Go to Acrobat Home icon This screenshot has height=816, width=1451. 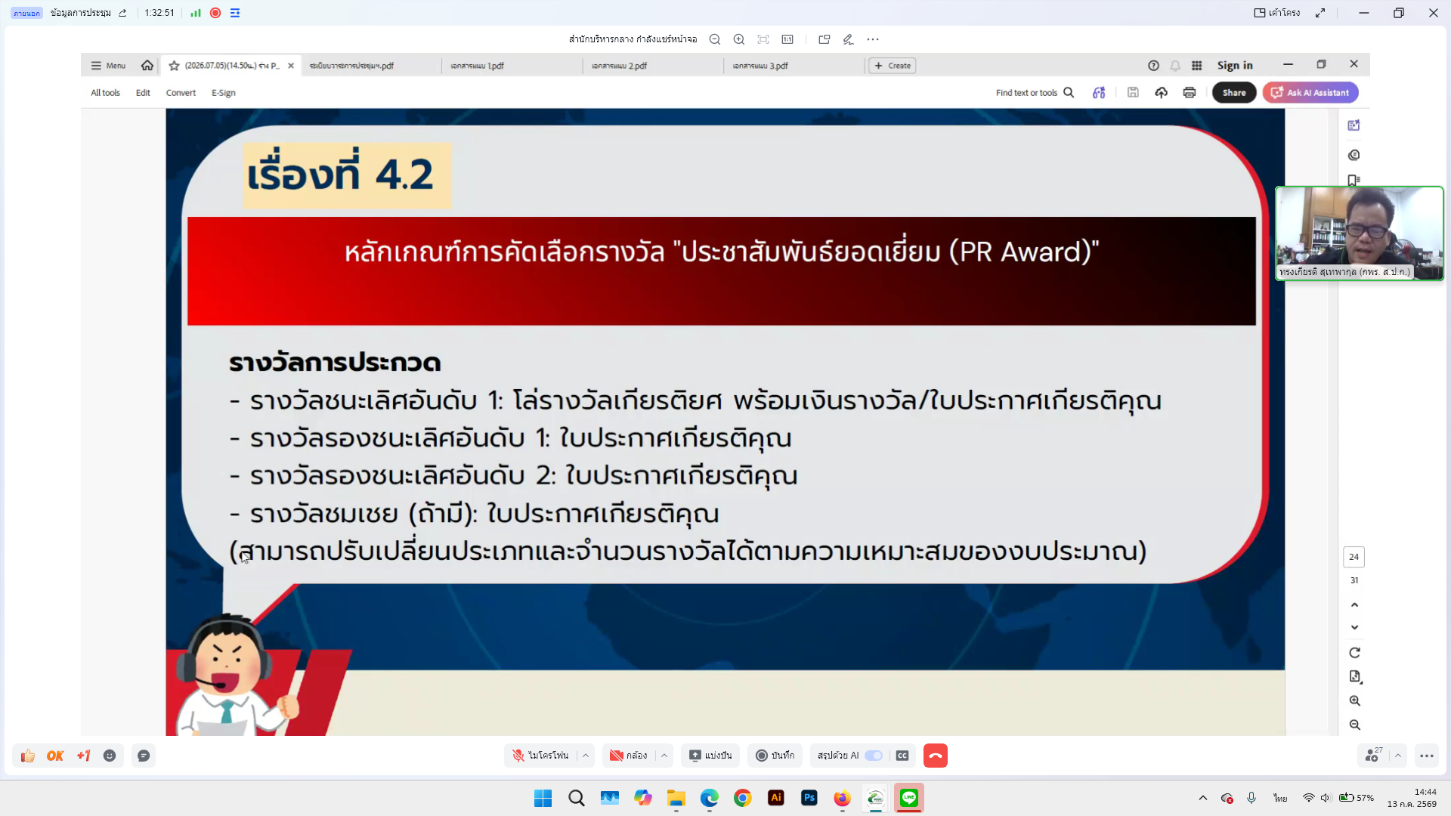[x=147, y=66]
